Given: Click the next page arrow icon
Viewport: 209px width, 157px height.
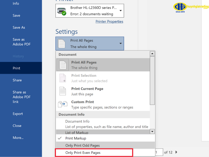Looking at the screenshot, I should coord(176,152).
